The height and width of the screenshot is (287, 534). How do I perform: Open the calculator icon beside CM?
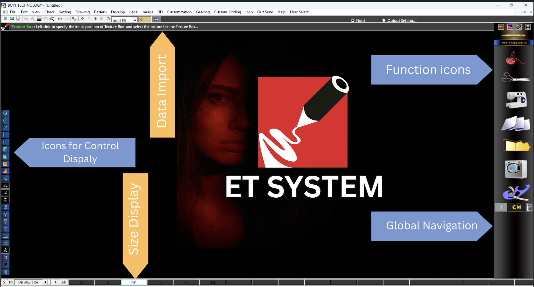530,207
